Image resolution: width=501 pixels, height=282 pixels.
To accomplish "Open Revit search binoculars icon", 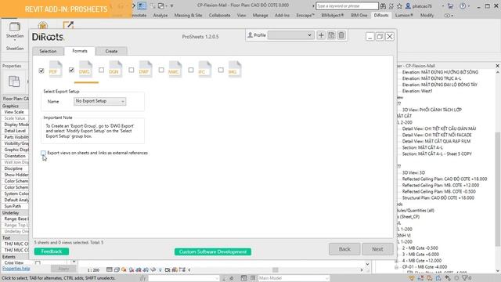I will (x=383, y=5).
